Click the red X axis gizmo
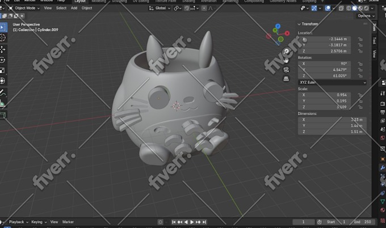Image resolution: width=386 pixels, height=228 pixels. [287, 33]
